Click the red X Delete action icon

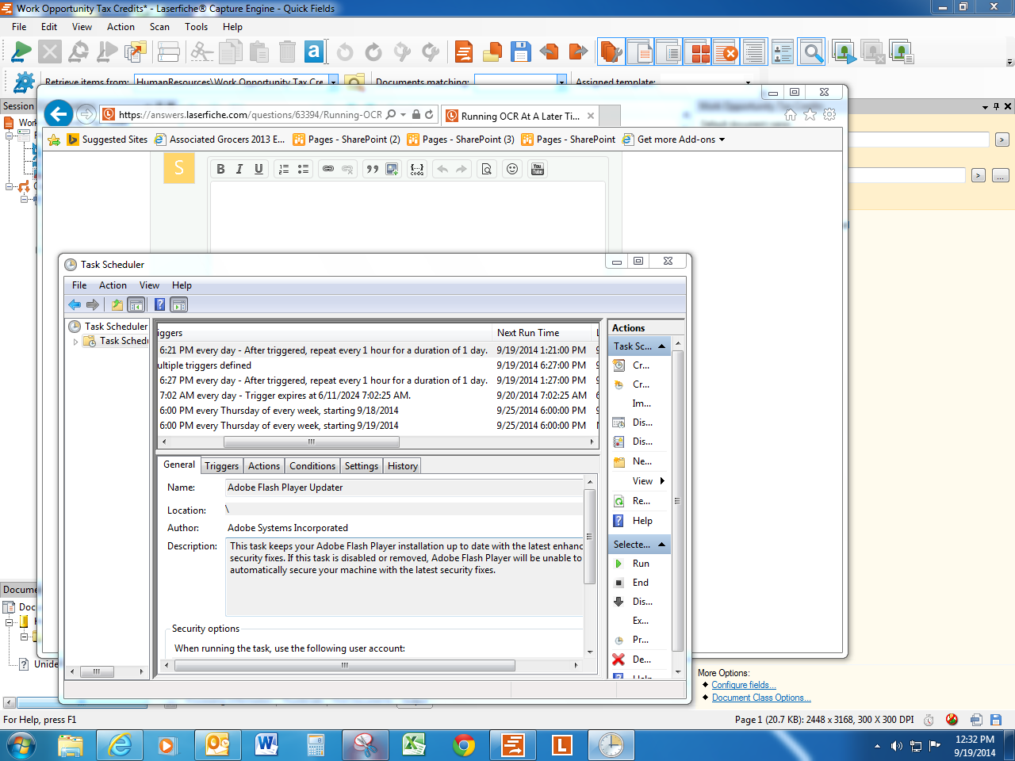click(x=619, y=659)
